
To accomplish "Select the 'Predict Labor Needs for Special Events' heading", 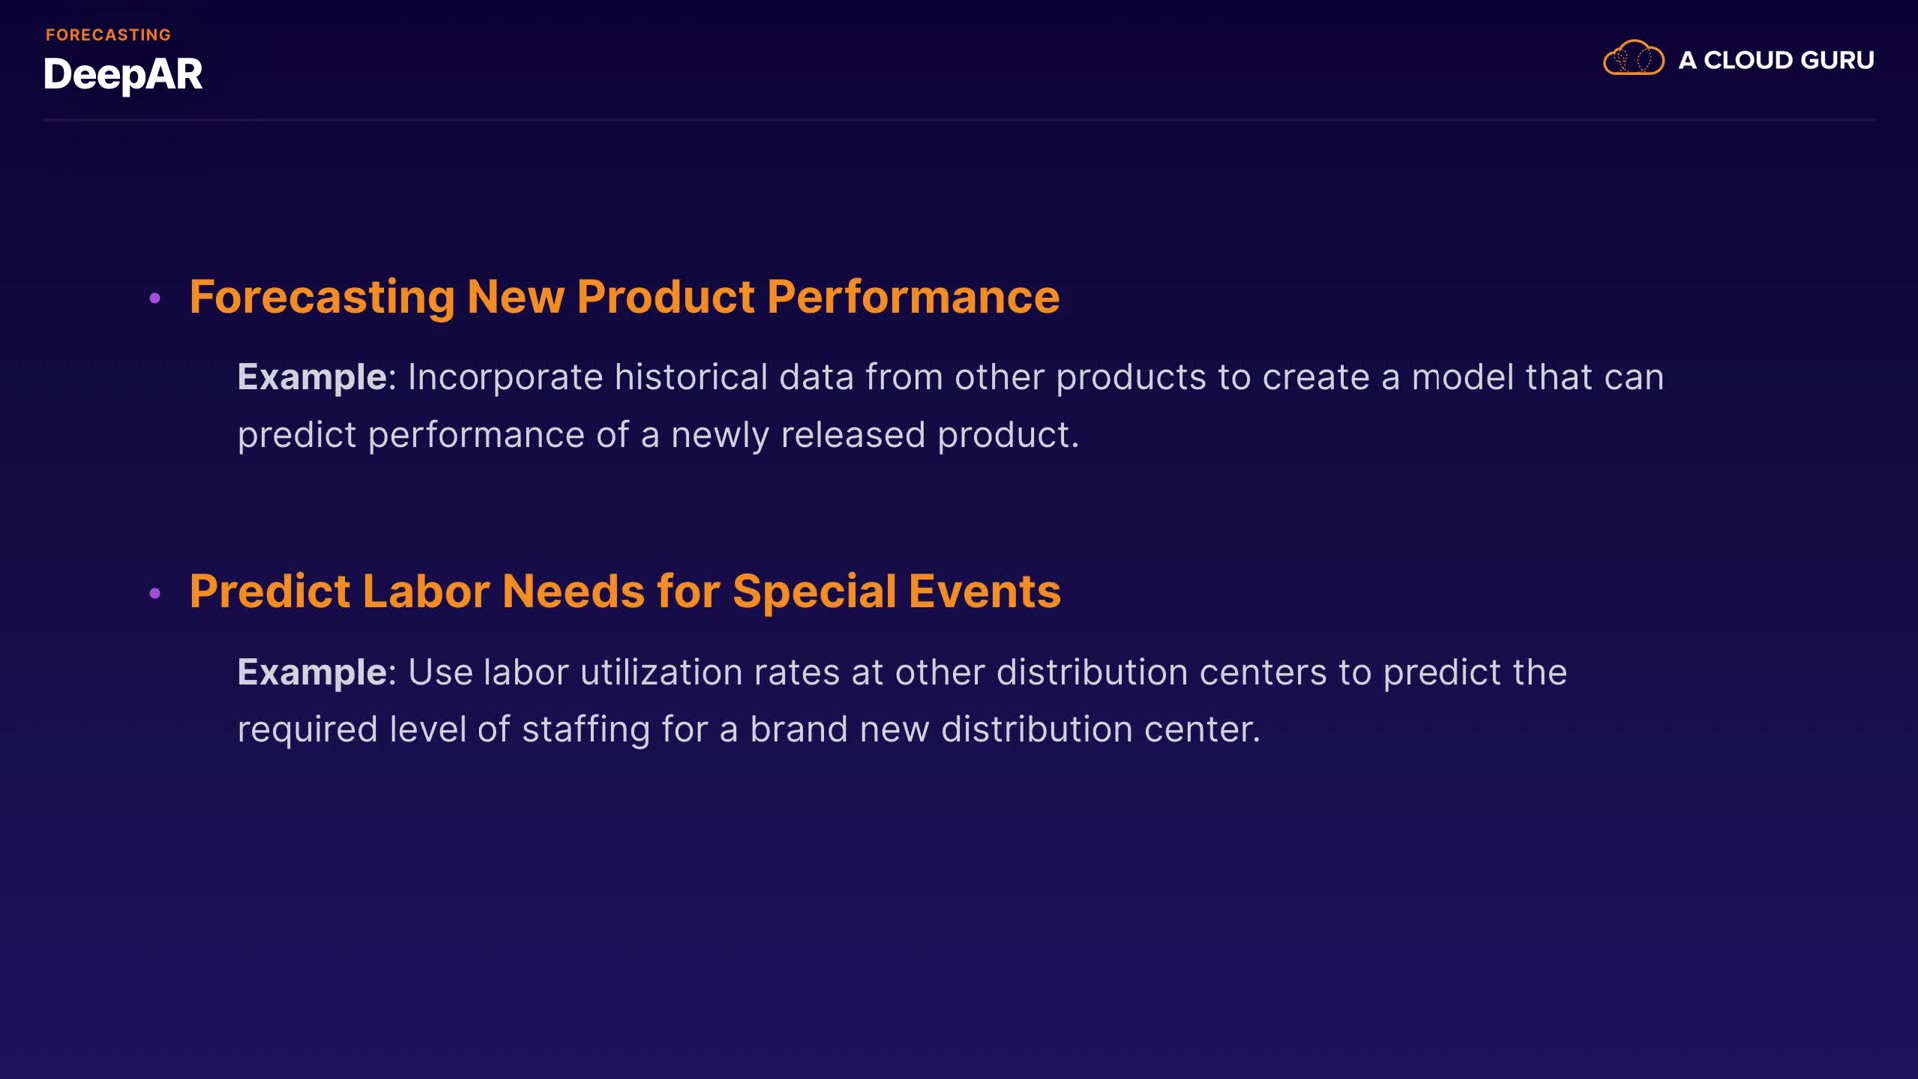I will pos(624,591).
